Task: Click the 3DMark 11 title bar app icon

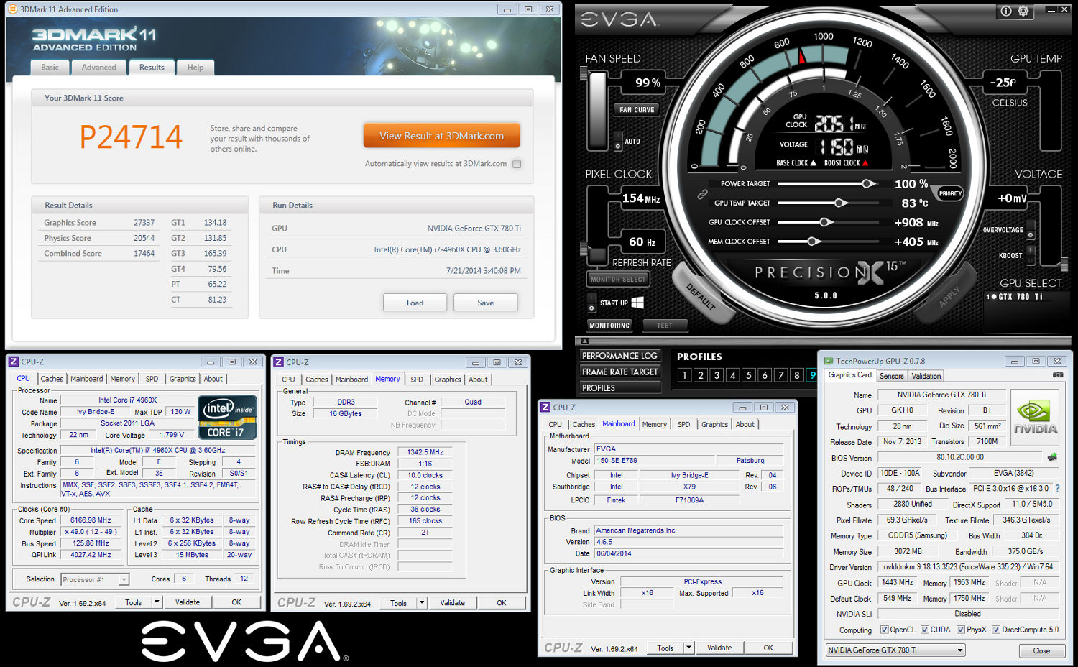Action: click(13, 9)
